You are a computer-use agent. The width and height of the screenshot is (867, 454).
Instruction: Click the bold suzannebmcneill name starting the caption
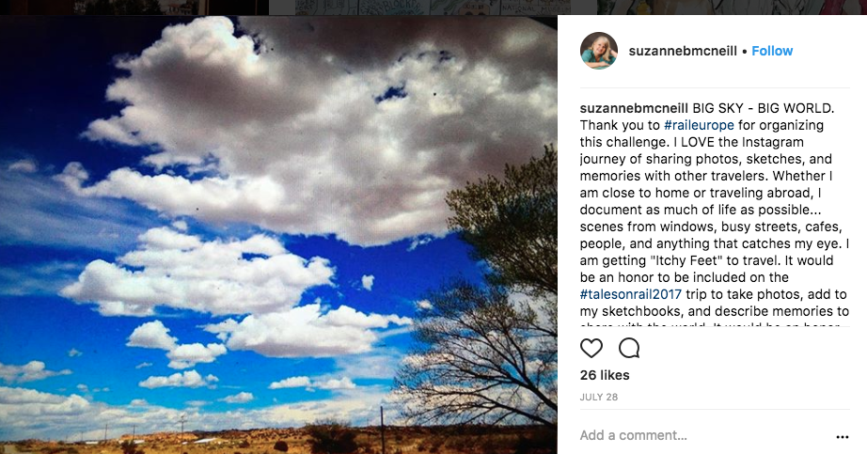click(634, 108)
